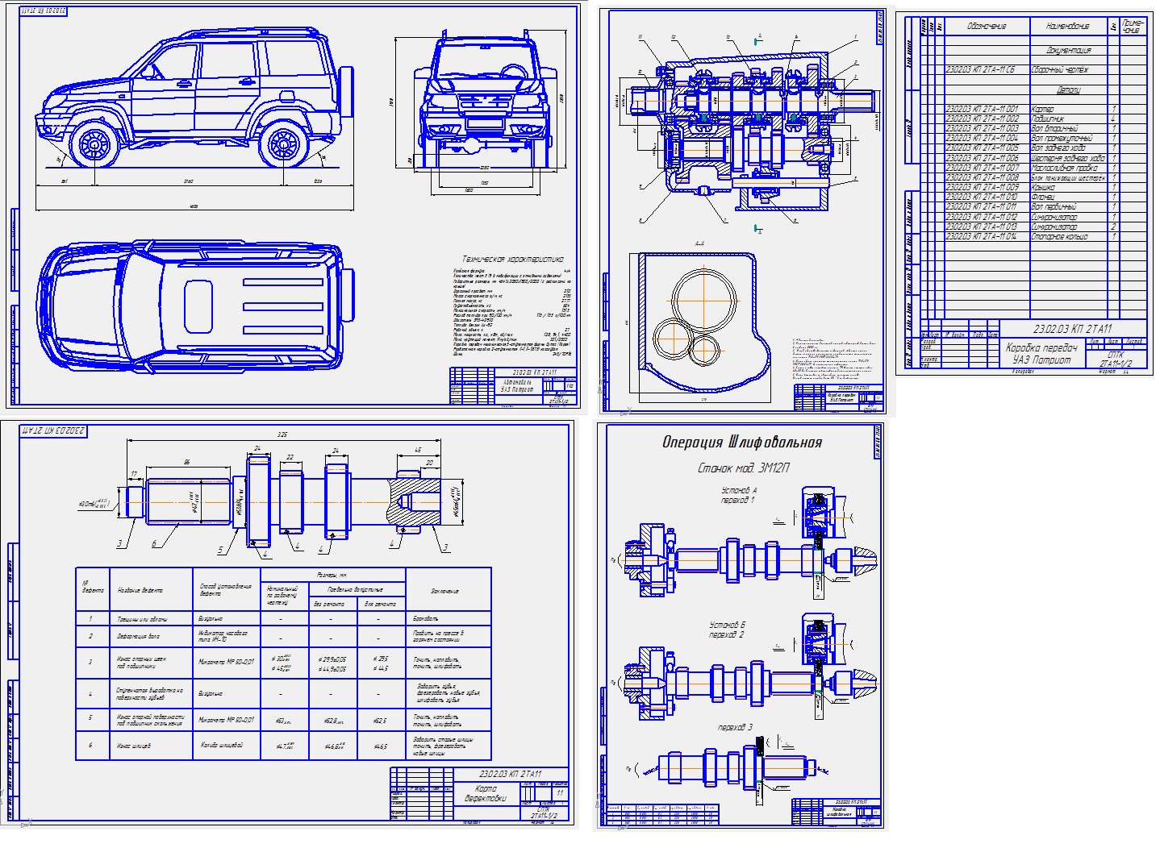Screen dimensions: 1160x848
Task: Click the 'Обозначение' column header in specification
Action: [x=987, y=27]
